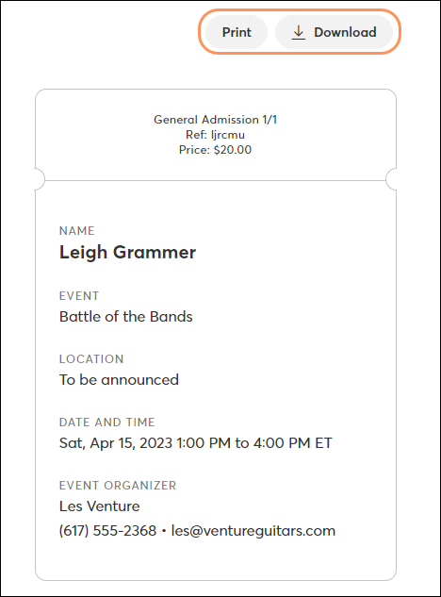Click the right ticket perforation notch
This screenshot has width=441, height=597.
click(391, 179)
